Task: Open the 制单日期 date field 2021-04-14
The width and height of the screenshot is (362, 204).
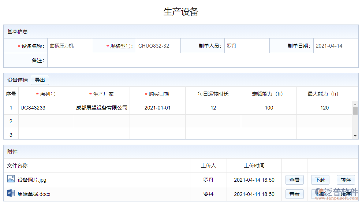Action: (335, 46)
